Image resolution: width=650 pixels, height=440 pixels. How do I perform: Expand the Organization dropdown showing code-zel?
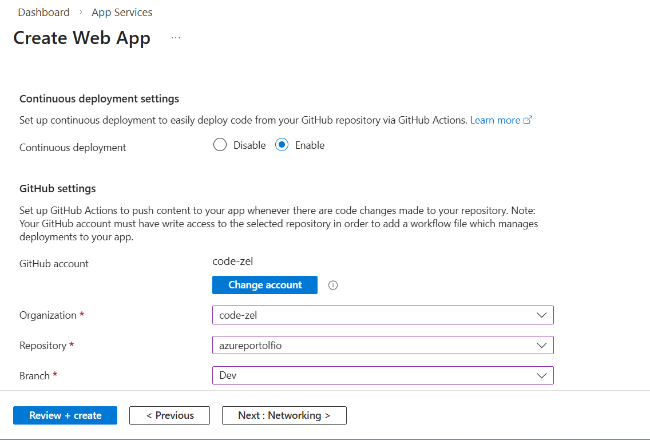[x=382, y=315]
